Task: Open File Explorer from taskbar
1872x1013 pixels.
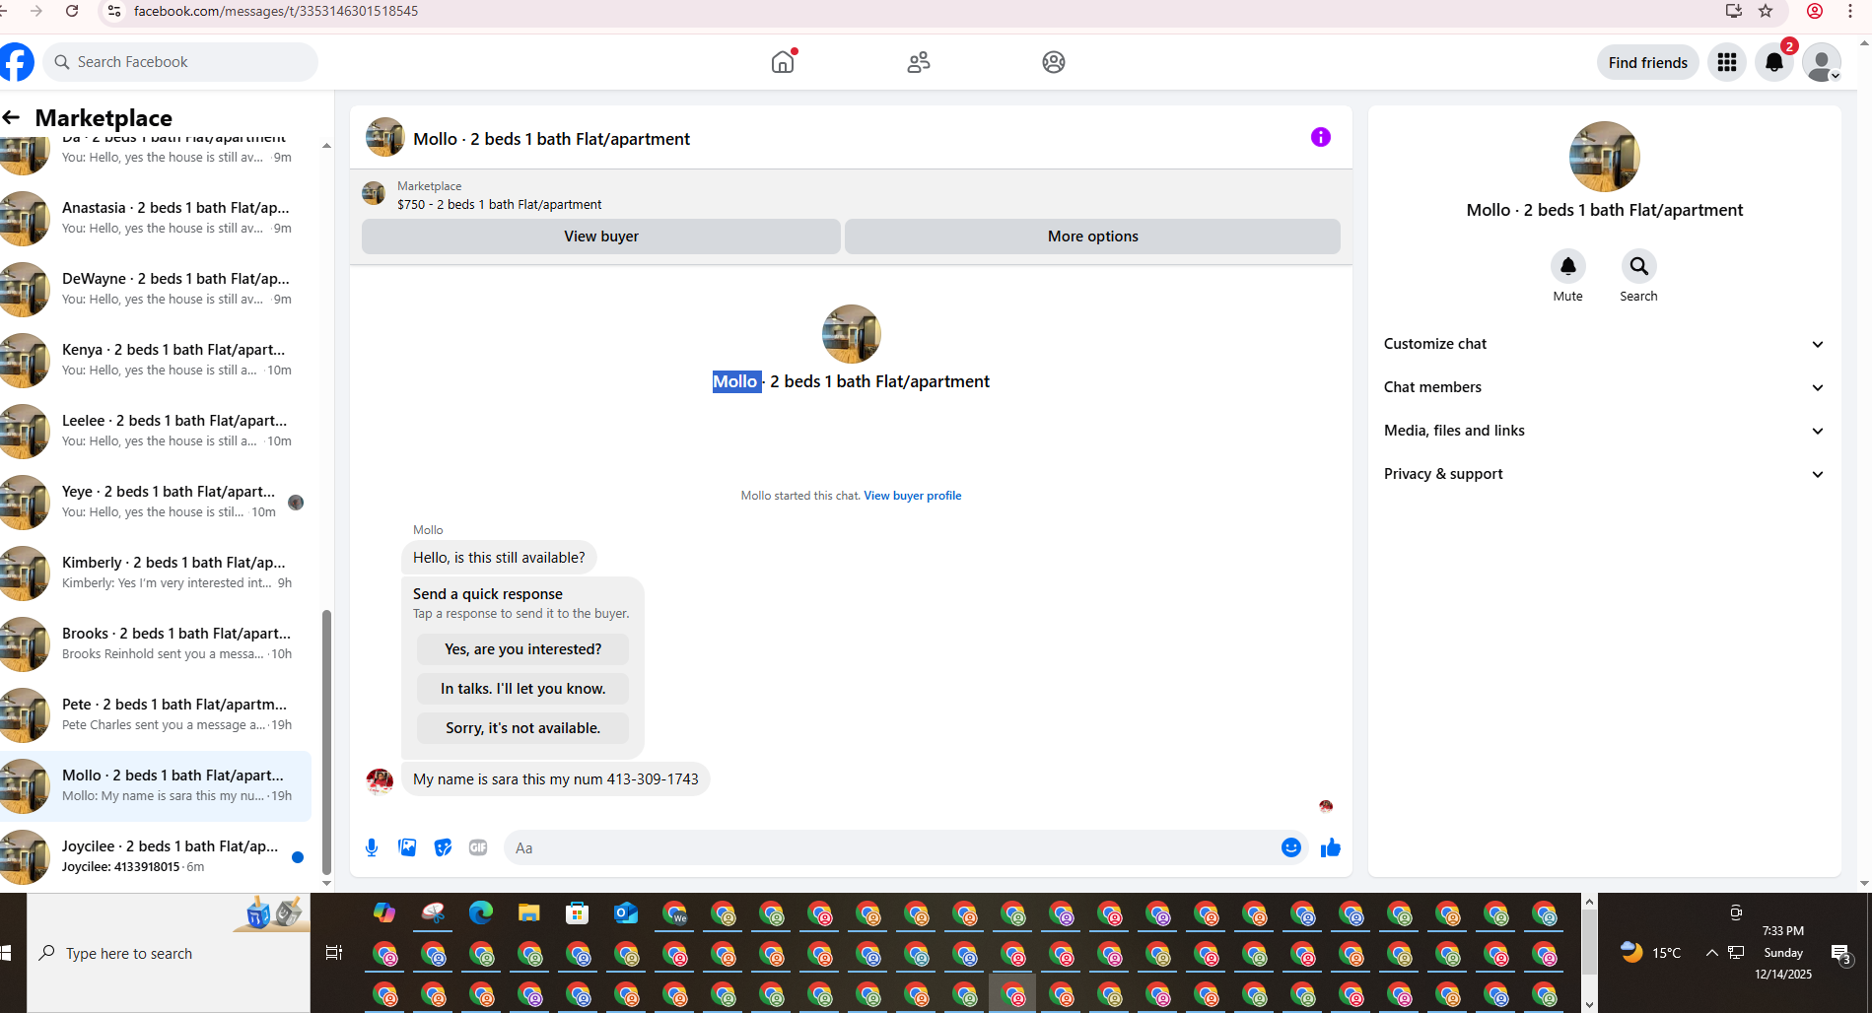Action: [x=529, y=913]
